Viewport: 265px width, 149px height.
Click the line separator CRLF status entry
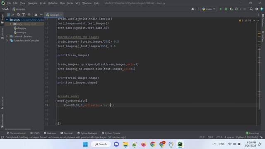(210, 137)
